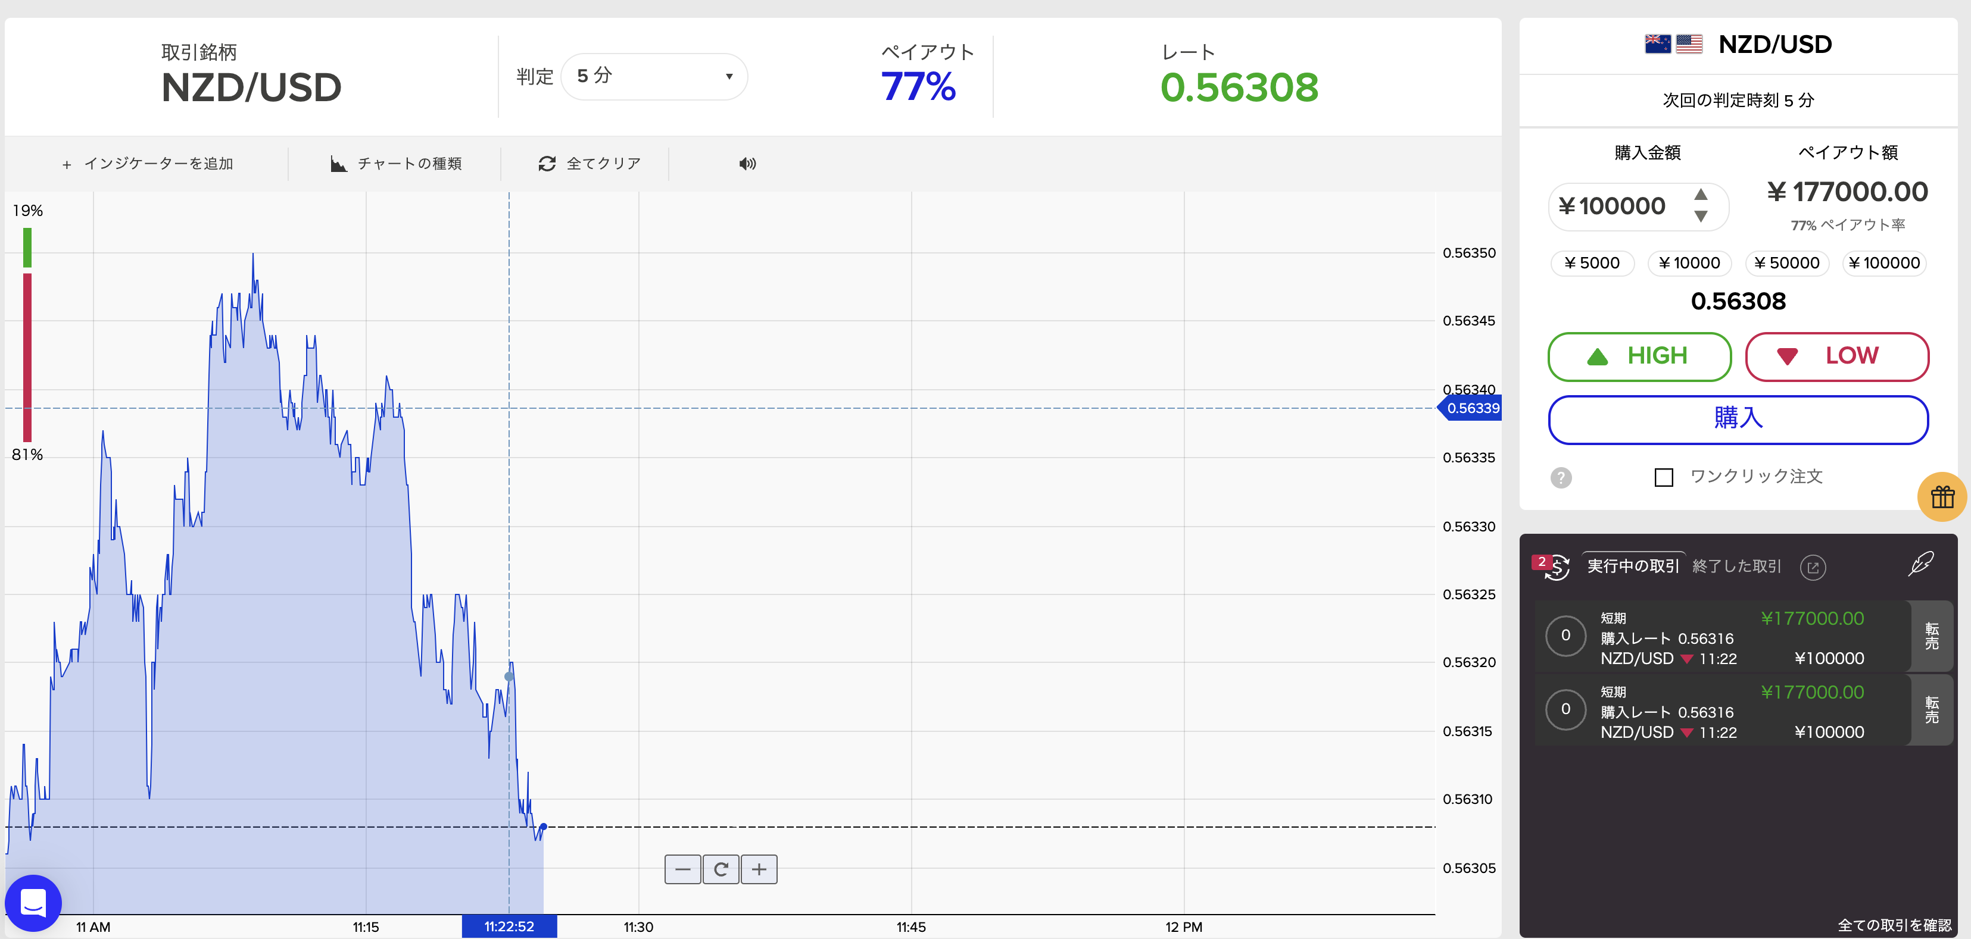Click the chart sound speaker icon
Viewport: 1971px width, 939px height.
point(747,164)
